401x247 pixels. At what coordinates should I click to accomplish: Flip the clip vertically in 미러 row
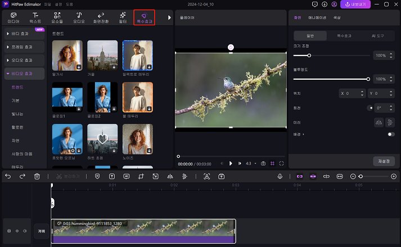tap(390, 122)
